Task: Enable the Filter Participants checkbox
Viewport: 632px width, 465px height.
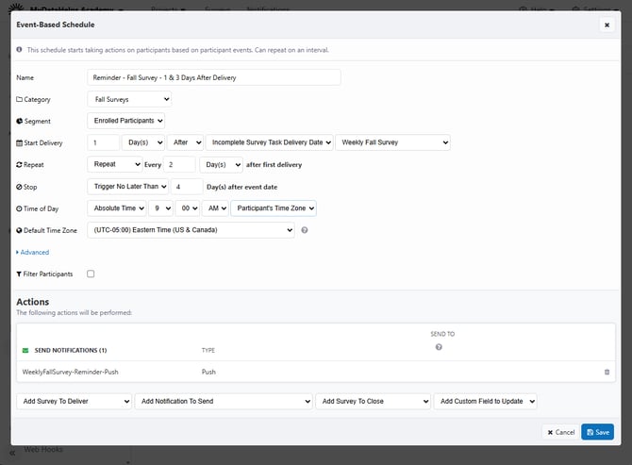Action: pos(91,274)
